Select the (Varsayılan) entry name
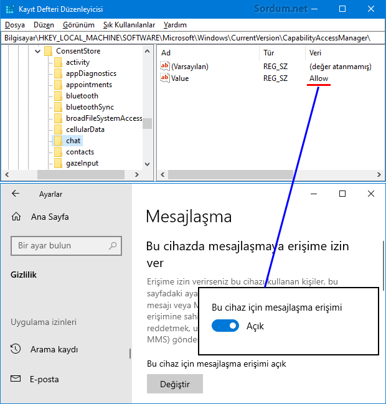 click(190, 67)
